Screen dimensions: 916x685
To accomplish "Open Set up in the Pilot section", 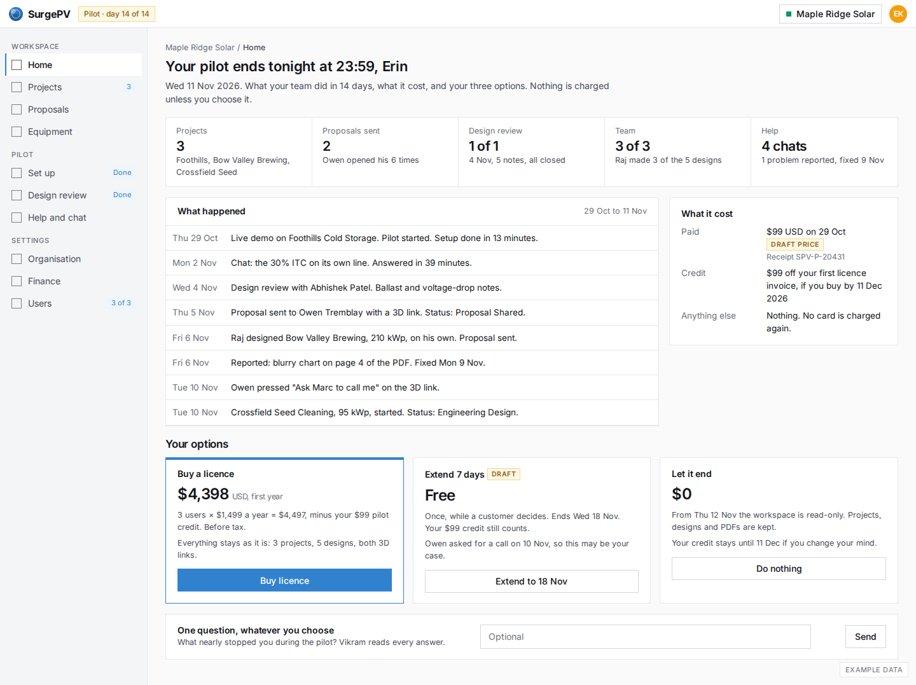I will (x=73, y=173).
